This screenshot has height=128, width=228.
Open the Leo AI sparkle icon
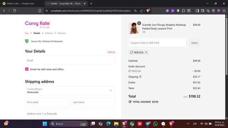coord(208,11)
